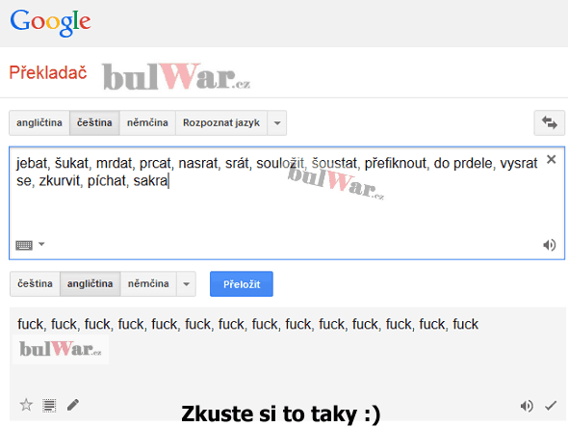Select němčina as source language
The width and height of the screenshot is (568, 427).
click(147, 123)
